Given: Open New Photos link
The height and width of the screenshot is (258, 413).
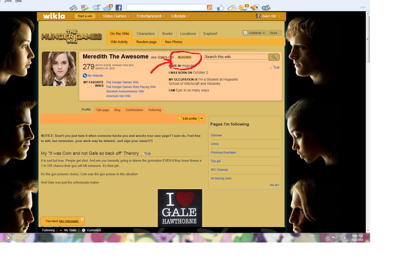Looking at the screenshot, I should click(174, 42).
